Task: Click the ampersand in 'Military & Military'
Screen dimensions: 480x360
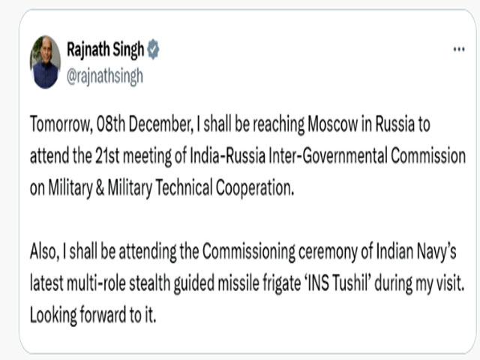Action: tap(100, 188)
